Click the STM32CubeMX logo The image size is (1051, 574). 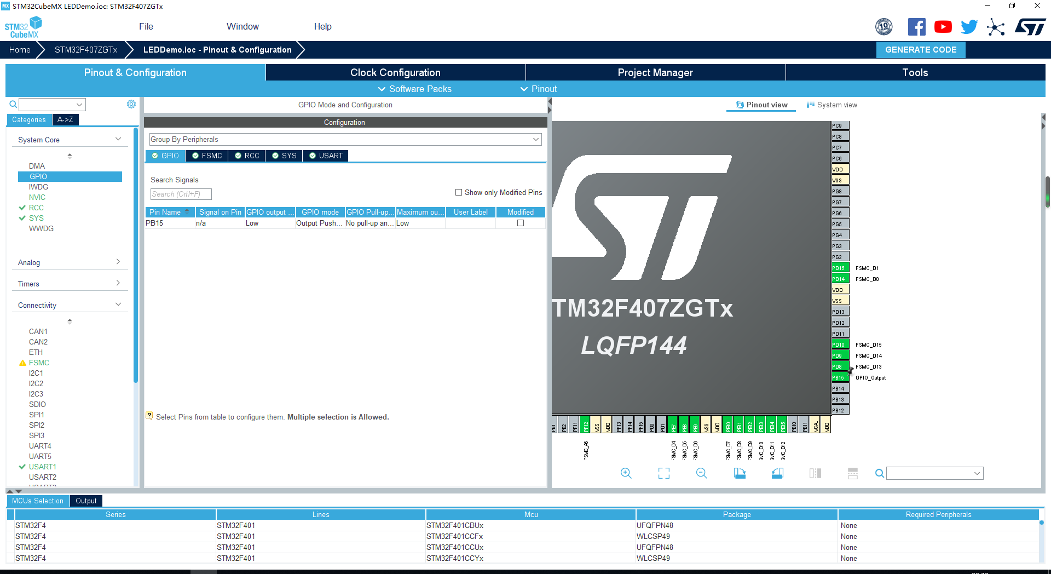[x=24, y=27]
